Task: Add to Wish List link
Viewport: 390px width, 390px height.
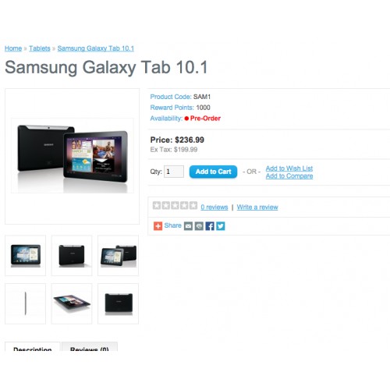Action: [289, 168]
